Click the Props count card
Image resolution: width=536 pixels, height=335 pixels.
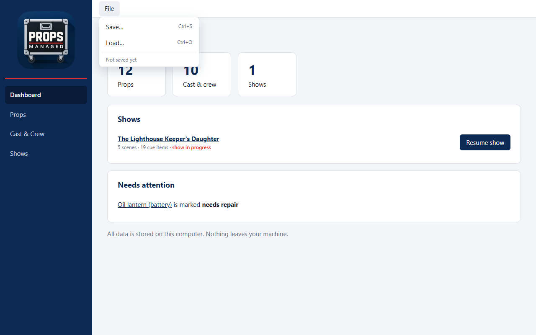coord(137,74)
